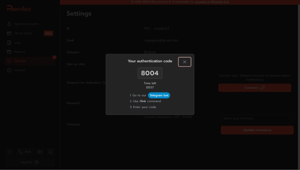This screenshot has height=170, width=300.
Task: Click the 8004 authentication code box
Action: [x=150, y=73]
